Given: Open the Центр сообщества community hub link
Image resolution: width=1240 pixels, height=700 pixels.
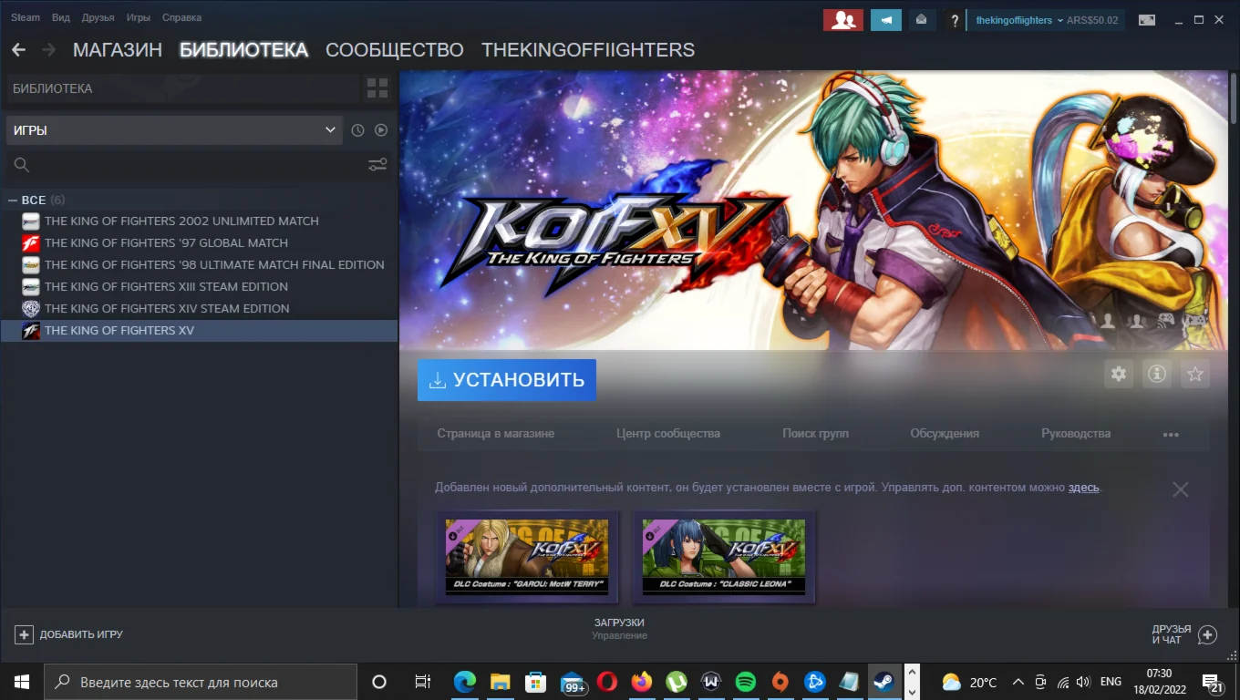Looking at the screenshot, I should coord(668,434).
